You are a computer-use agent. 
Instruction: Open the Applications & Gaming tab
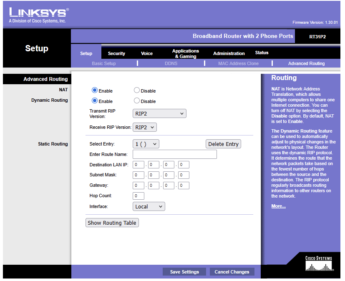(x=186, y=53)
